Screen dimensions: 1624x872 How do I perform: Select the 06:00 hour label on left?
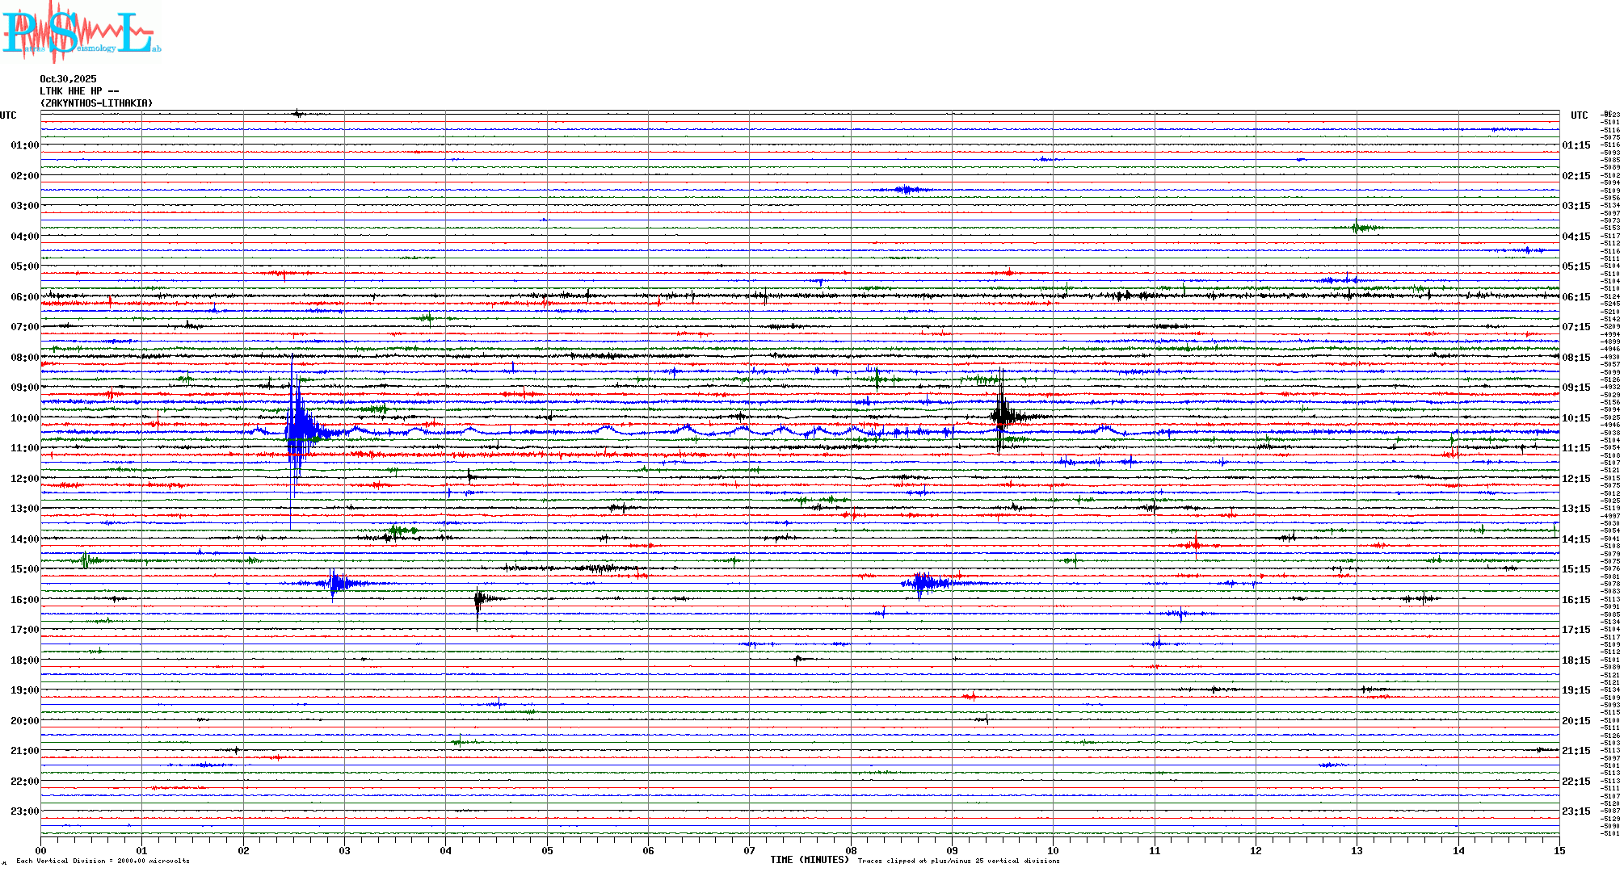(24, 297)
